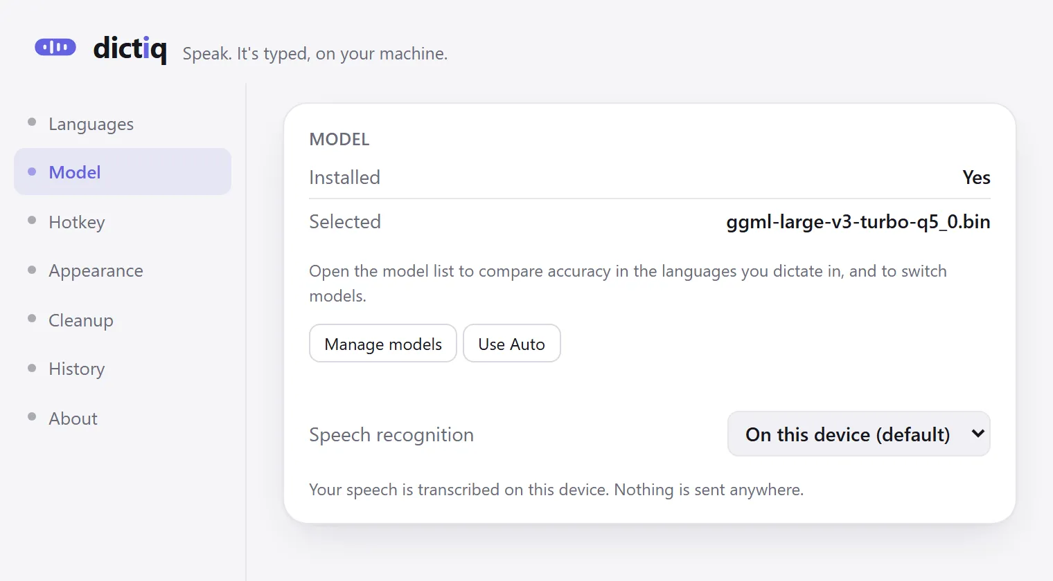Image resolution: width=1053 pixels, height=581 pixels.
Task: Open the History section
Action: click(123, 369)
